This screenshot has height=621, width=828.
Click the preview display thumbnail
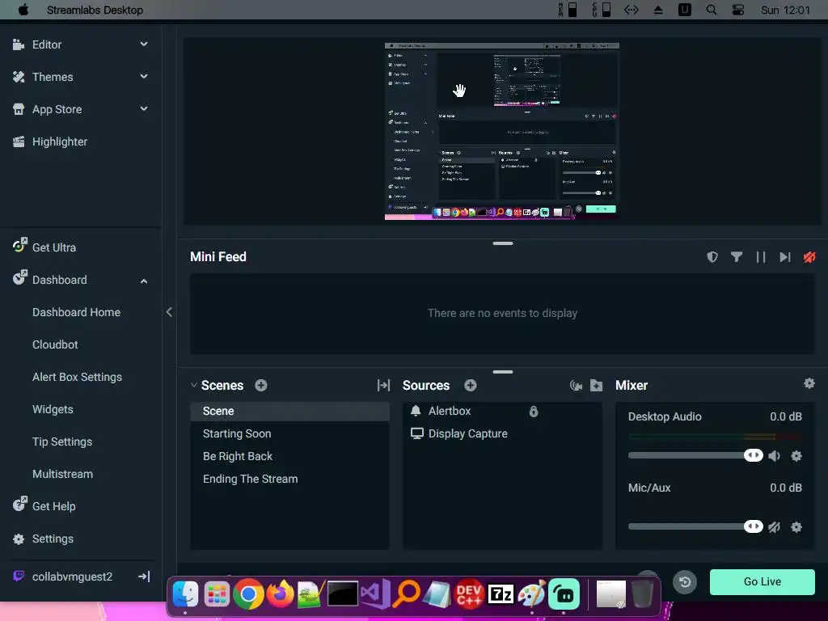(501, 131)
